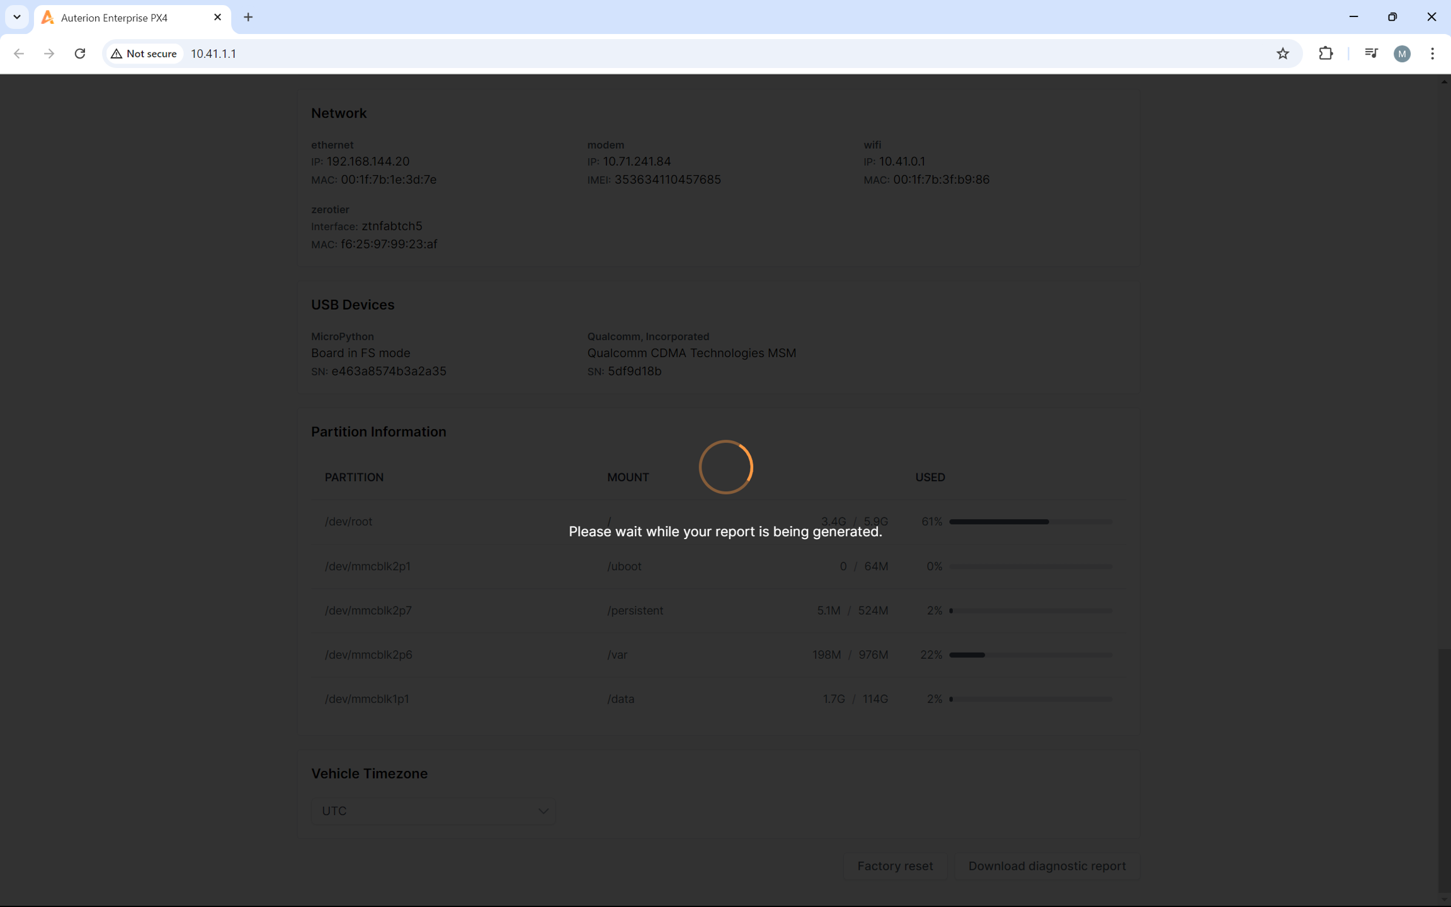
Task: Open the Extensions puzzle icon
Action: point(1325,54)
